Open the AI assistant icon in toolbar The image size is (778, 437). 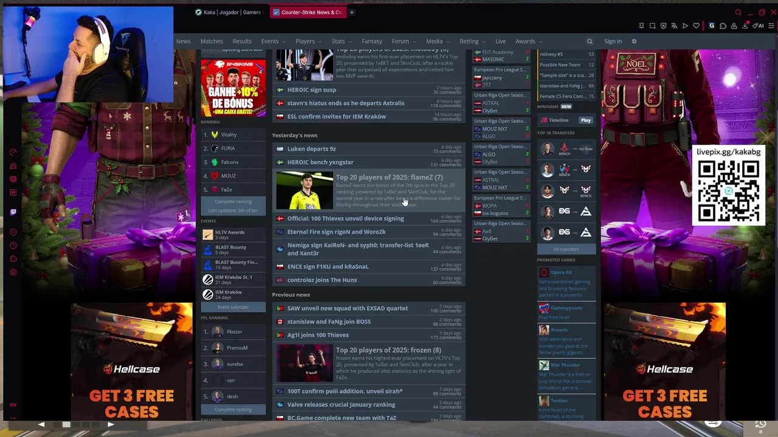(x=759, y=25)
